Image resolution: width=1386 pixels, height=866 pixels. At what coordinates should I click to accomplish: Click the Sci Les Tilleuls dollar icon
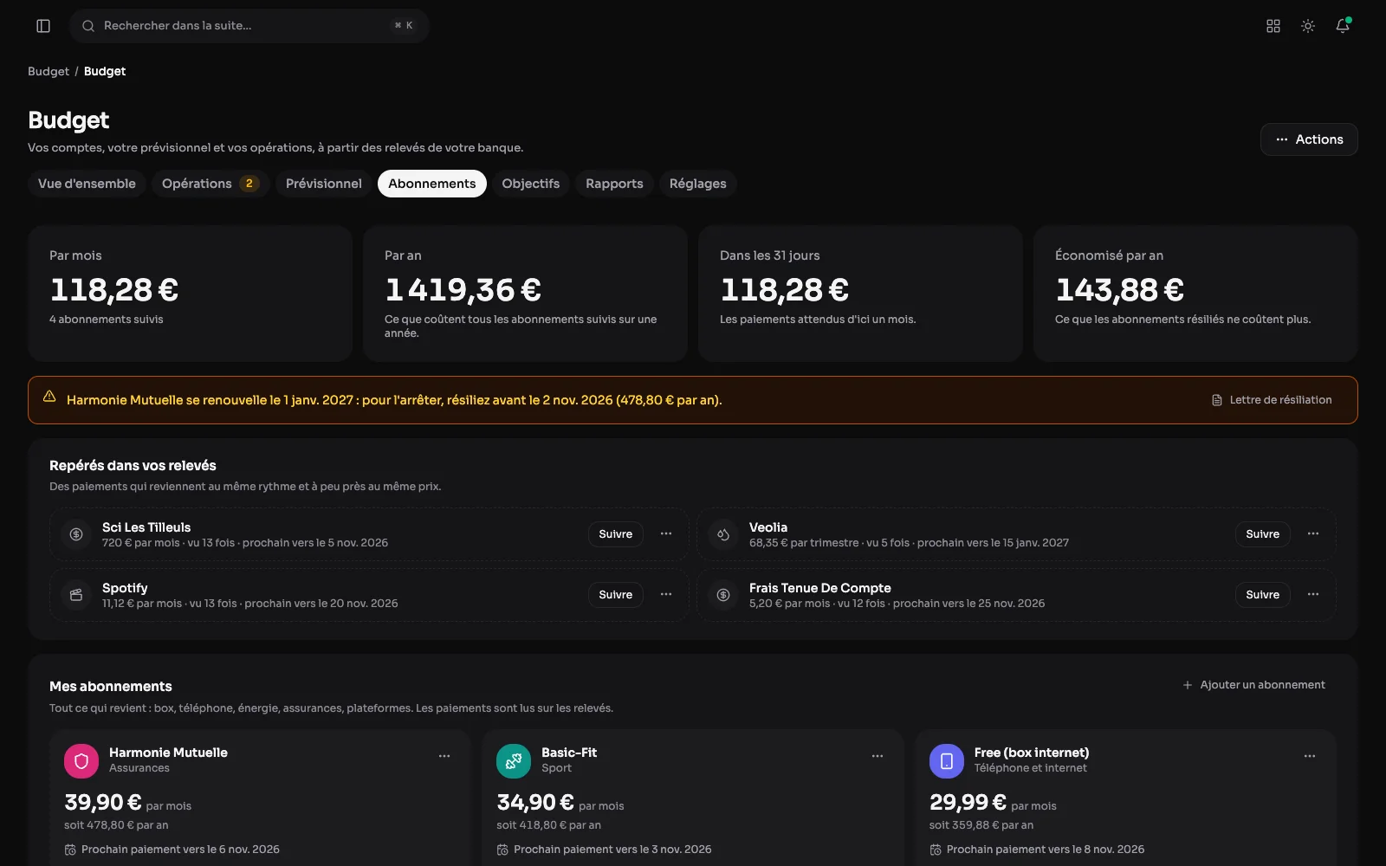pyautogui.click(x=76, y=534)
